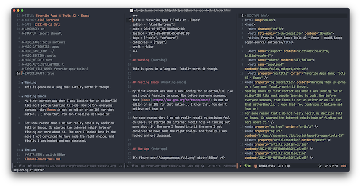
Task: Click the evil state icon in left modeline
Action: [22, 166]
